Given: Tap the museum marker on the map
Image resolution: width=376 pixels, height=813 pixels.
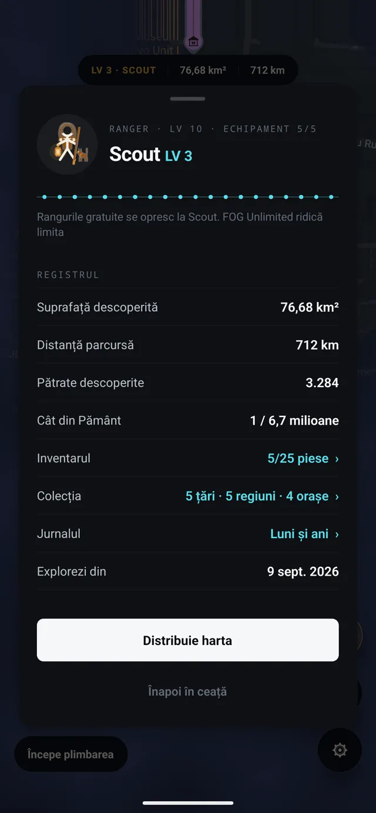Looking at the screenshot, I should (x=193, y=42).
